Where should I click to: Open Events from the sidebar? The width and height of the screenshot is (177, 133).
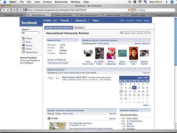29,49
